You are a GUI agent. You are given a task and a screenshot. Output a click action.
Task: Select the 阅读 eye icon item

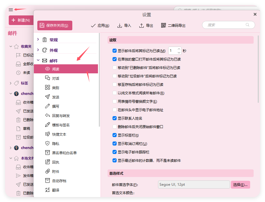click(48, 69)
